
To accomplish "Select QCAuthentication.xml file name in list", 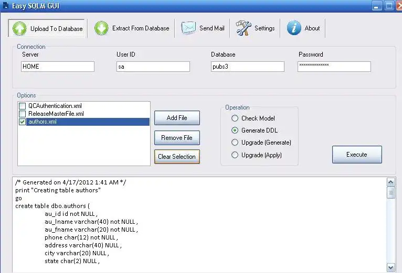I will (55, 106).
